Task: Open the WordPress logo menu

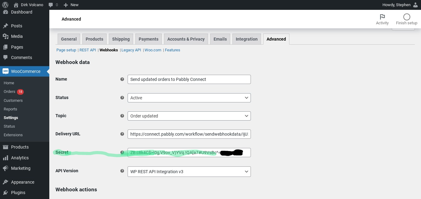Action: (x=5, y=5)
